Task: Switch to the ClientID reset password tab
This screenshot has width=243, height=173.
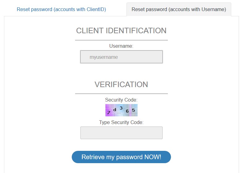Action: 61,9
